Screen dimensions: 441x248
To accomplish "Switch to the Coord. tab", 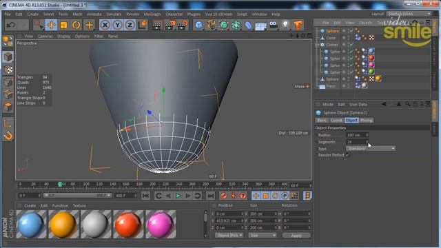I will pos(336,120).
